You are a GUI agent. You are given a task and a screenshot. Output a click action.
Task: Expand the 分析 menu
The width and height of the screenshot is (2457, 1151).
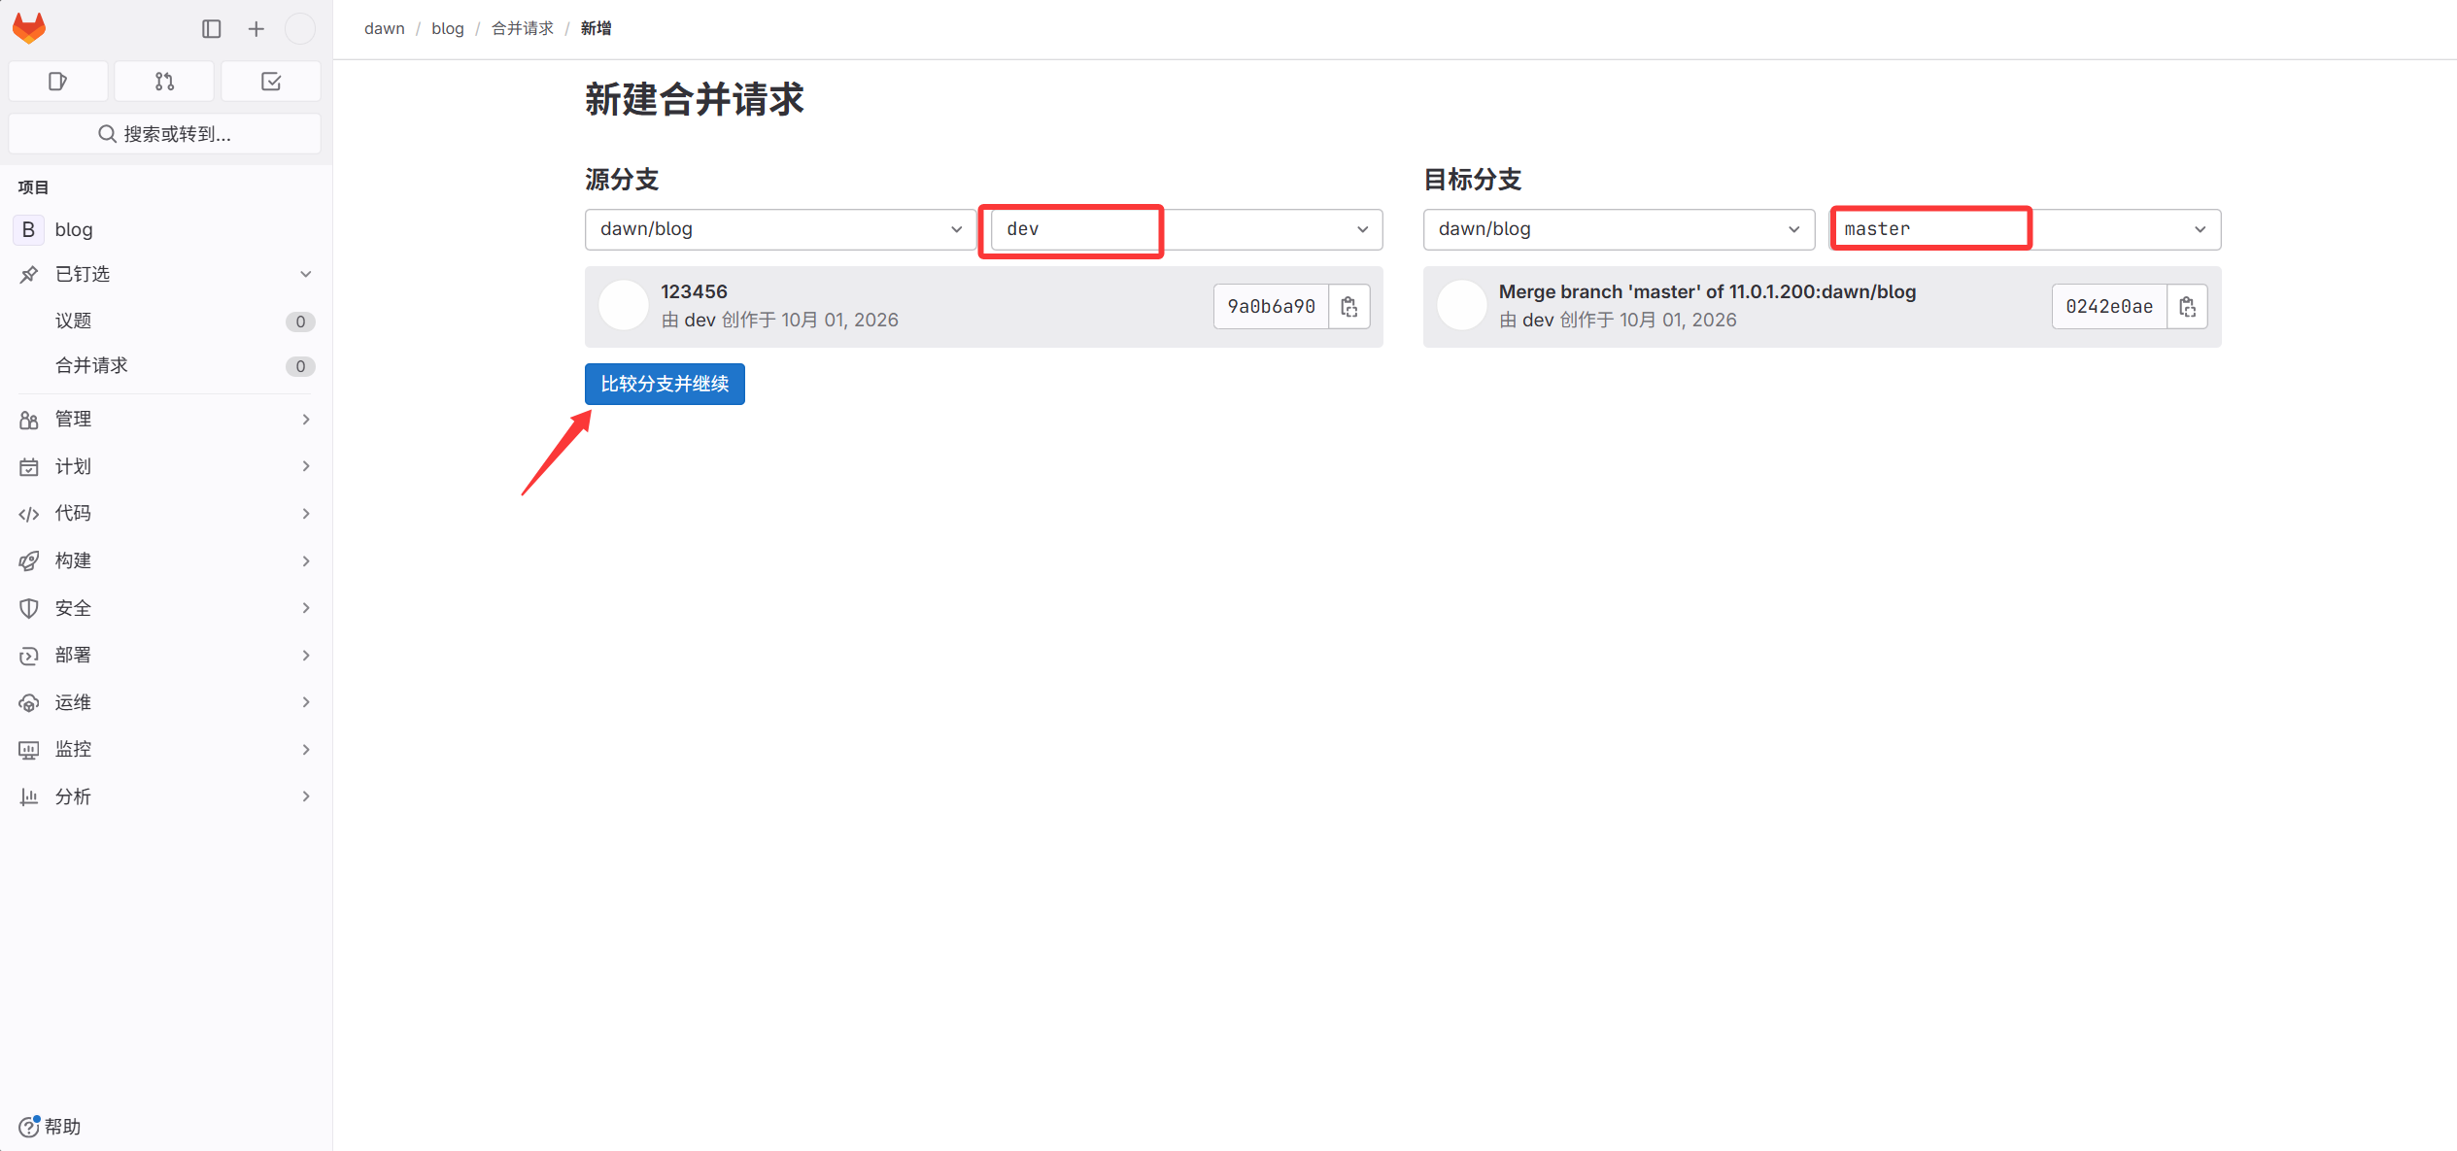(165, 796)
